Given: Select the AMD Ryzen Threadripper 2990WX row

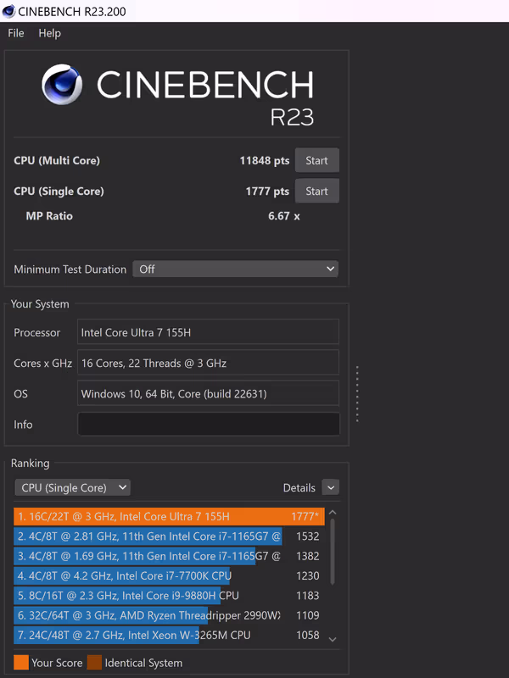Looking at the screenshot, I should [x=148, y=615].
